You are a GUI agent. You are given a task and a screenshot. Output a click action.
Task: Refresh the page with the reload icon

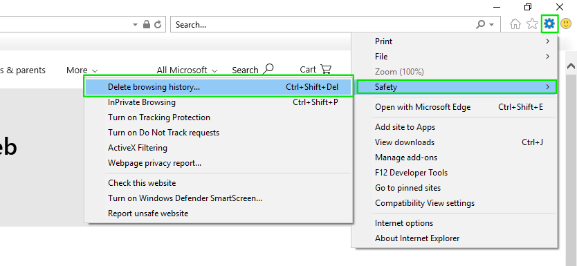click(x=158, y=24)
